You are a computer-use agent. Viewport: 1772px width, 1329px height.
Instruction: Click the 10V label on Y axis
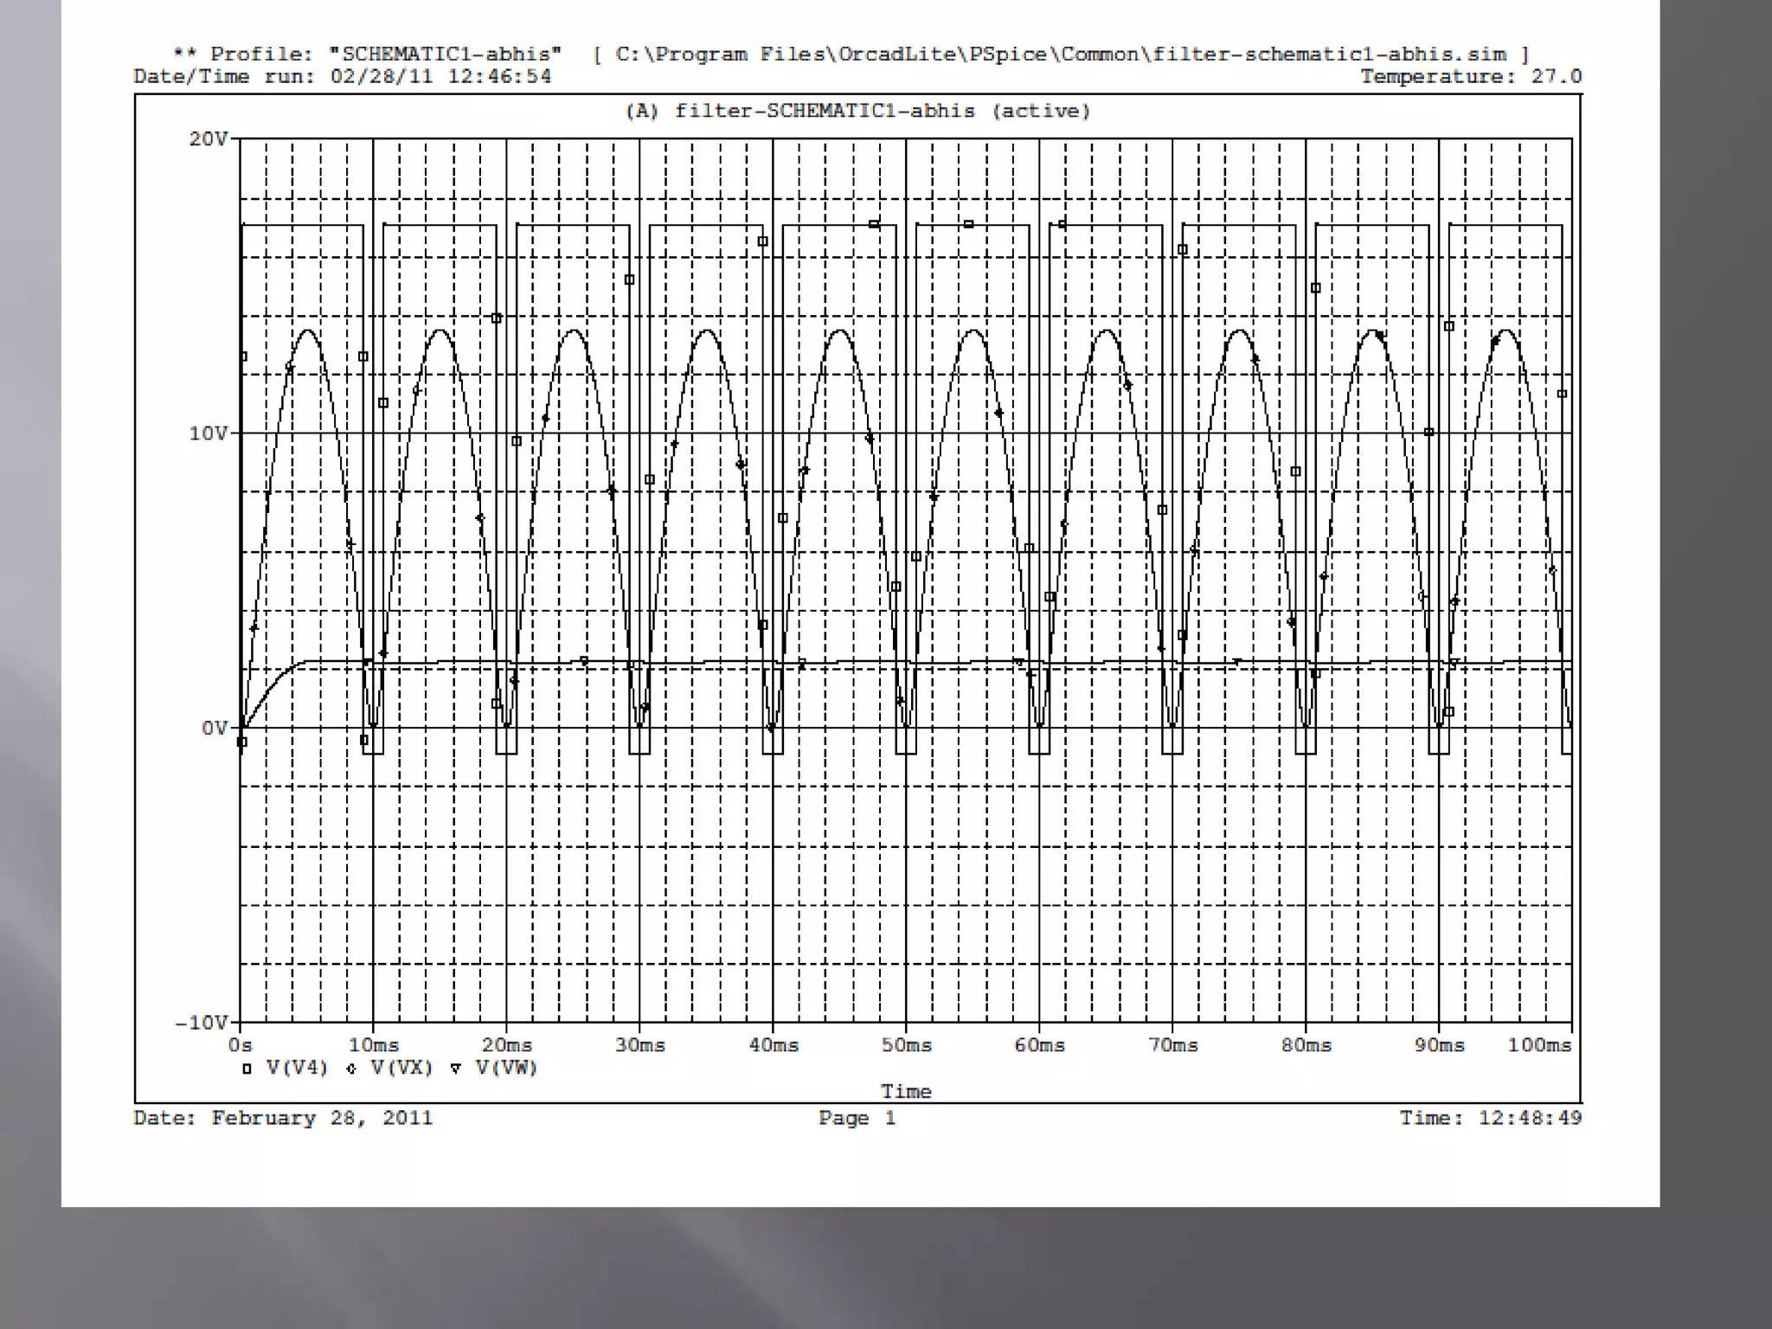click(x=209, y=433)
